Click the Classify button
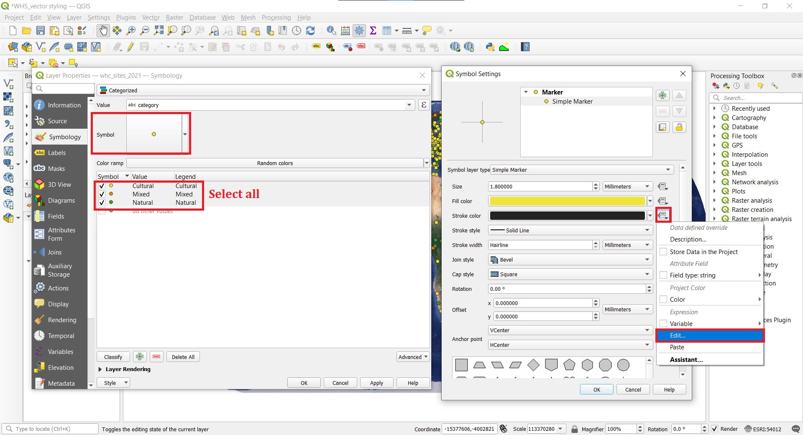803x435 pixels. [x=113, y=357]
